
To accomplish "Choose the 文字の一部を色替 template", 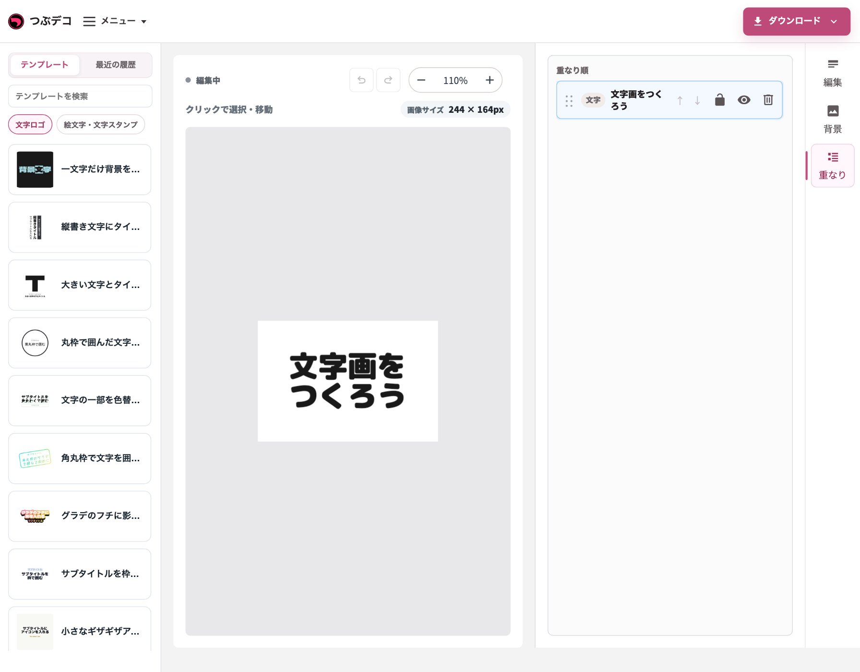I will point(80,400).
